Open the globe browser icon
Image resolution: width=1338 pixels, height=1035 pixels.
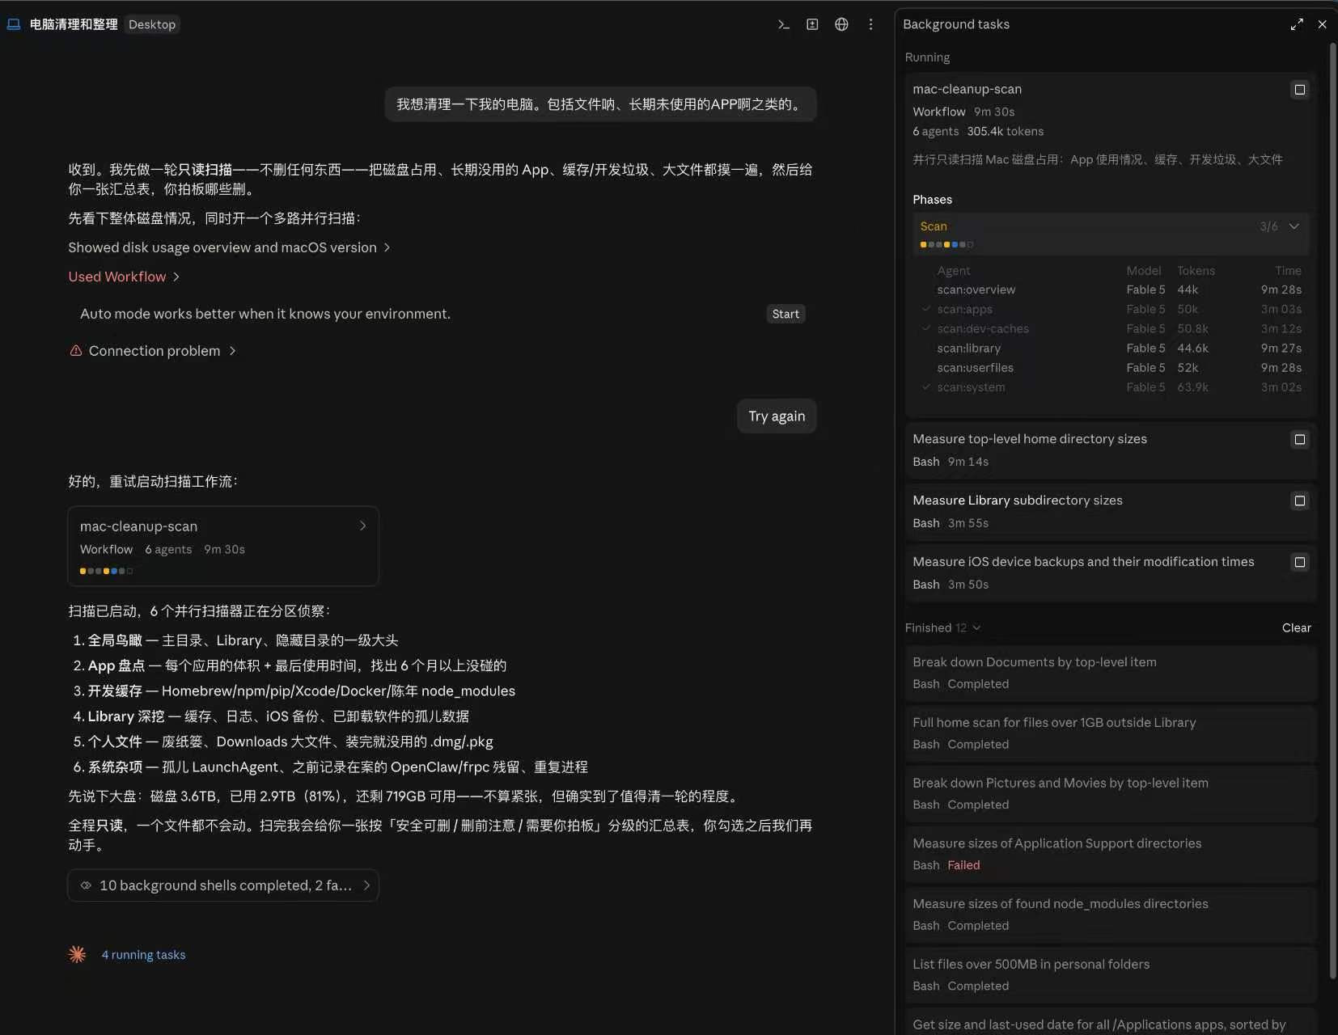[x=841, y=24]
